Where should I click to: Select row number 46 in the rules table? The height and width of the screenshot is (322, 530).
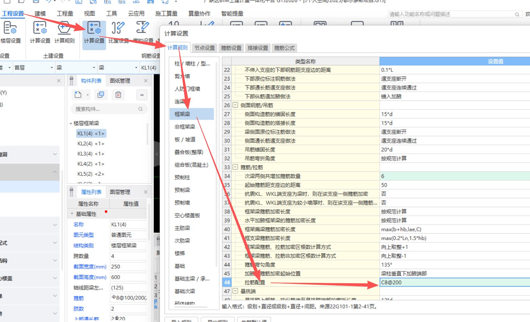pyautogui.click(x=227, y=282)
